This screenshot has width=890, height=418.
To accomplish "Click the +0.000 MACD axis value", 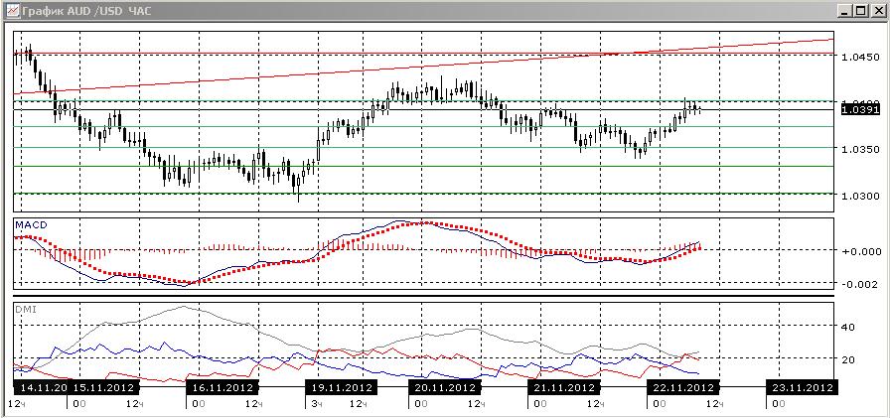I will pos(862,250).
